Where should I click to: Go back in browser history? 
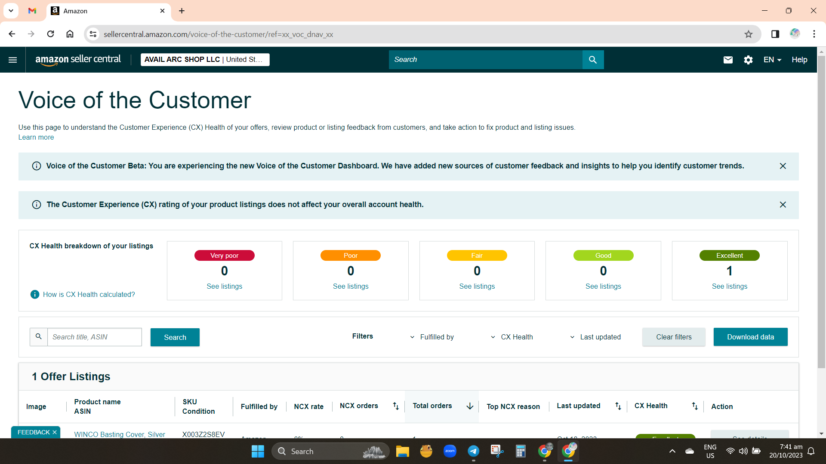tap(12, 34)
